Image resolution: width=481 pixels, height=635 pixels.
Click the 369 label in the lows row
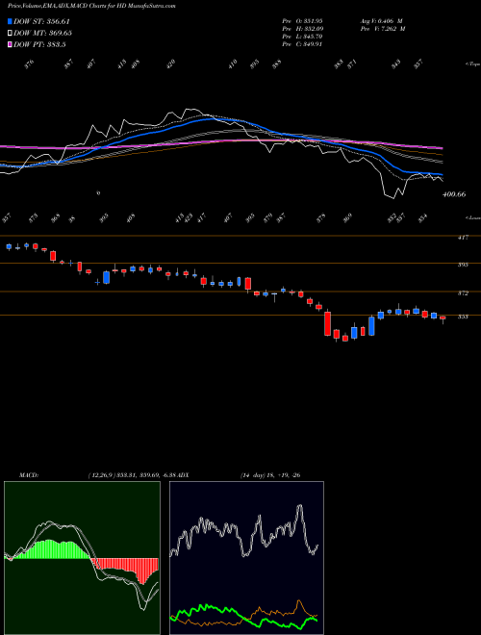tap(347, 217)
